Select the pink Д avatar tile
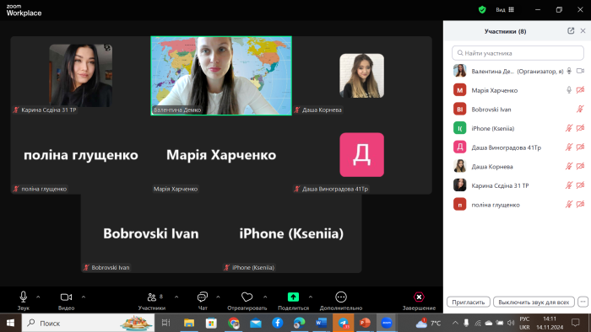The height and width of the screenshot is (332, 591). pyautogui.click(x=362, y=154)
